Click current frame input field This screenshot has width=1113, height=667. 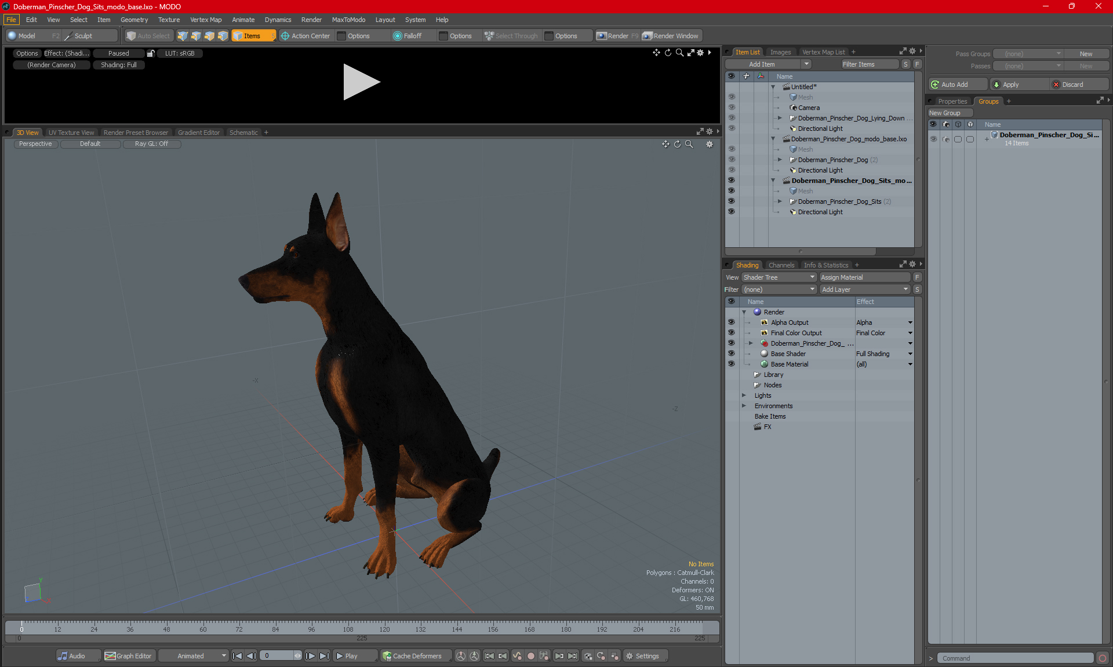278,656
